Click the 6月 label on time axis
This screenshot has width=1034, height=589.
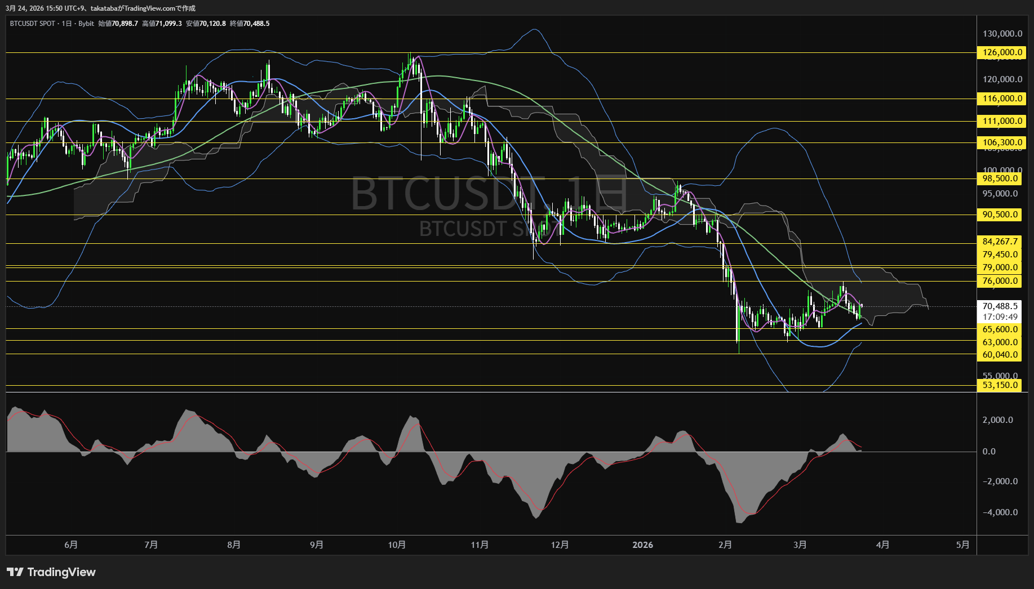(71, 545)
